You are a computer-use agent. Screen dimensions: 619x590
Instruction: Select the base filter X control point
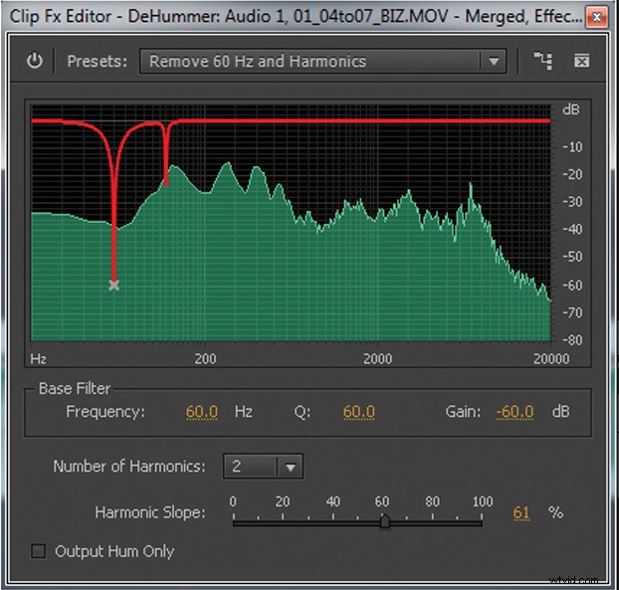[114, 285]
